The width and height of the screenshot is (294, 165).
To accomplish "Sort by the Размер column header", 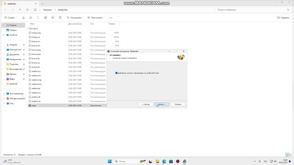I will [112, 24].
